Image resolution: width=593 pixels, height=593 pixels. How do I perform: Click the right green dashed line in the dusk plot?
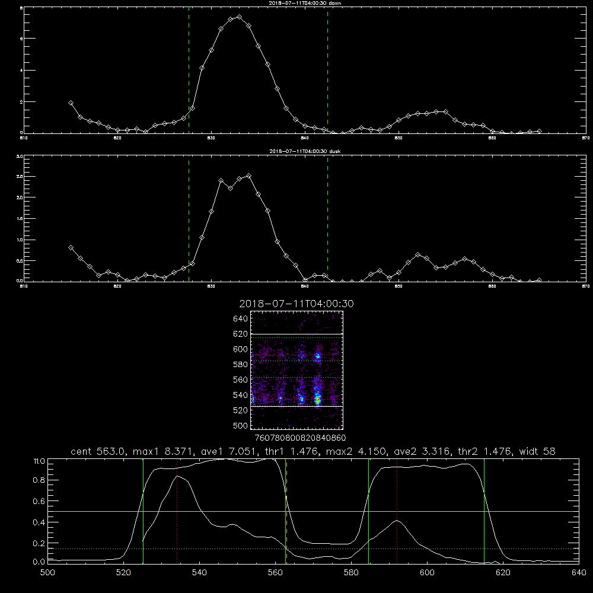point(327,218)
